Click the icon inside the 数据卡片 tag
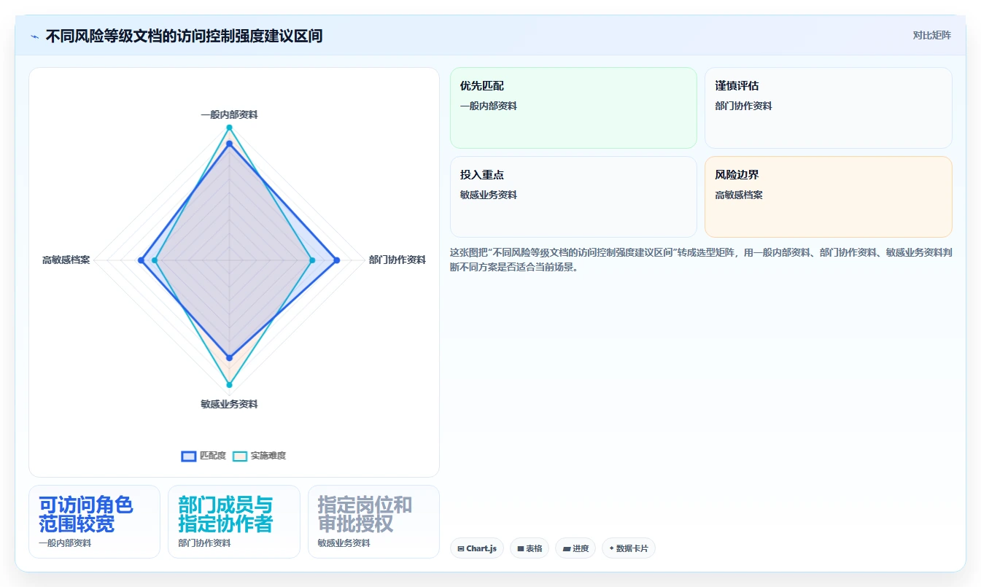981x587 pixels. [x=612, y=548]
